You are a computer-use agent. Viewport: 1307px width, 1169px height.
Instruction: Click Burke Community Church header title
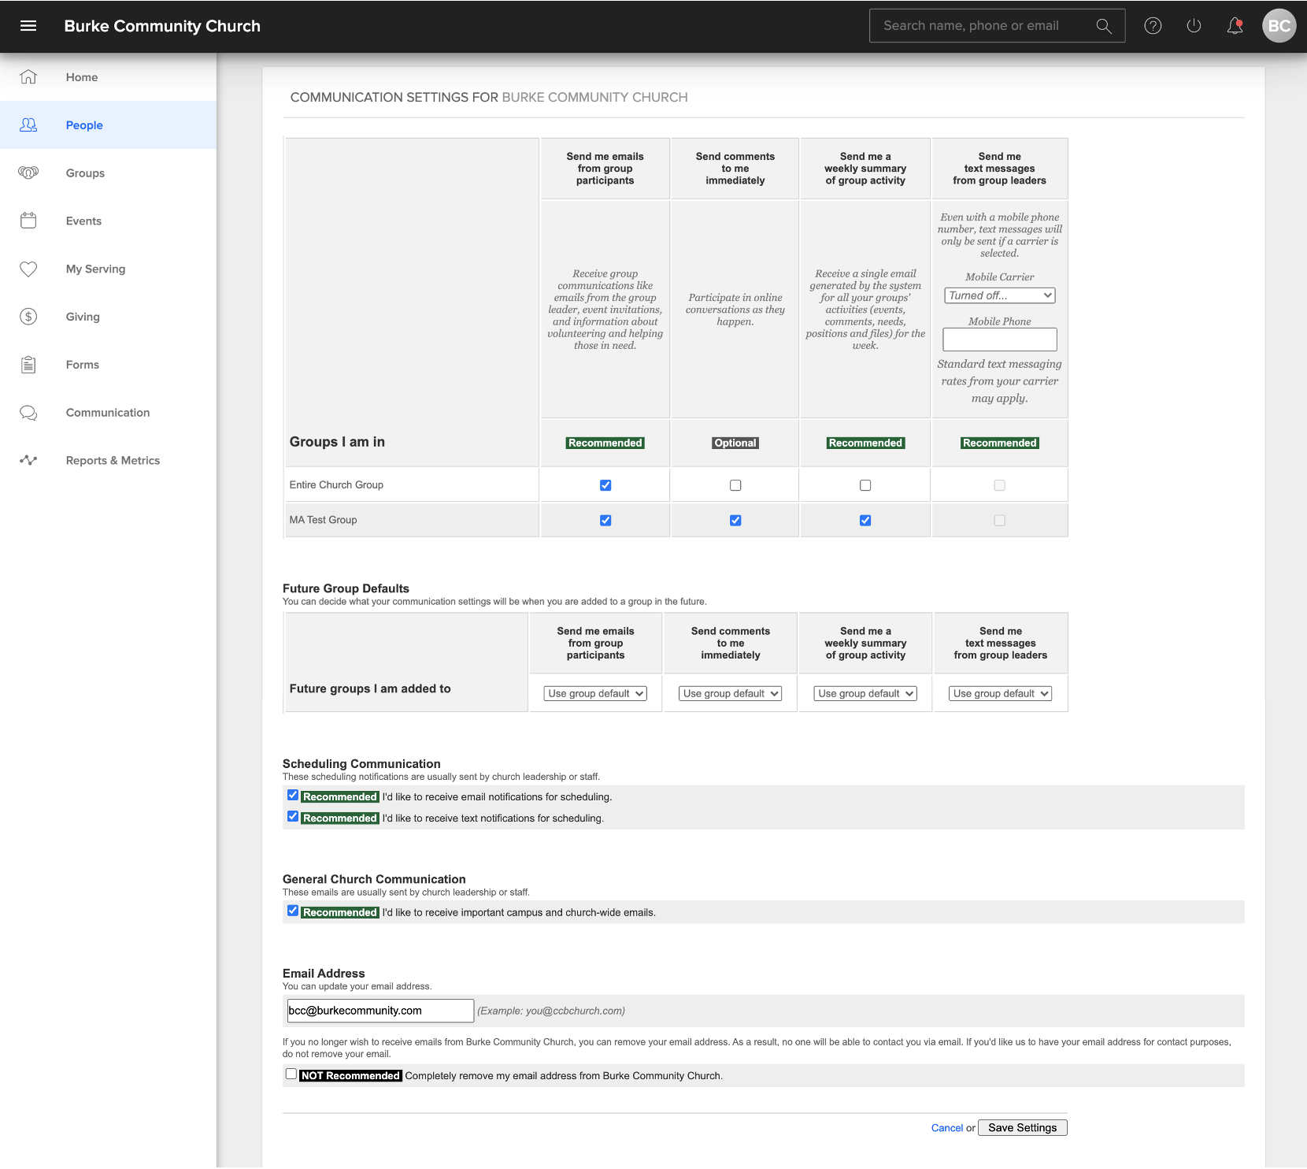pos(162,26)
